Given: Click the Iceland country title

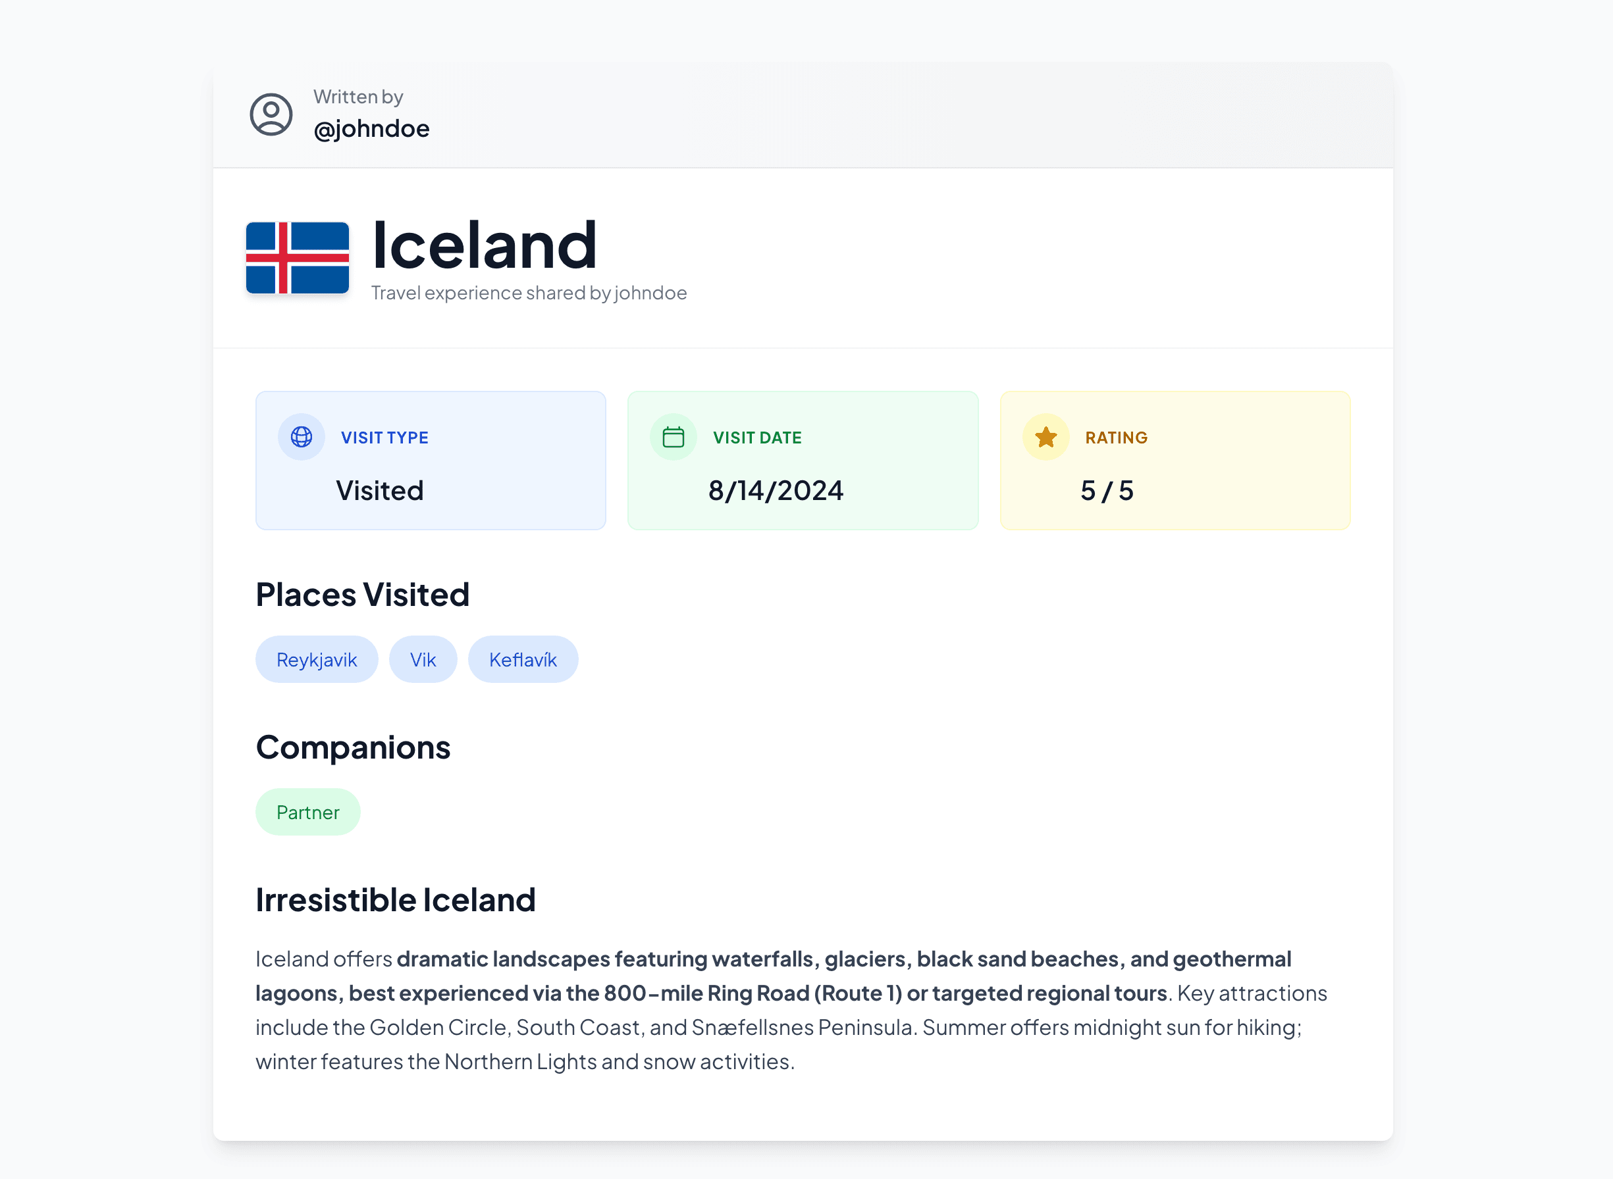Looking at the screenshot, I should pyautogui.click(x=485, y=245).
